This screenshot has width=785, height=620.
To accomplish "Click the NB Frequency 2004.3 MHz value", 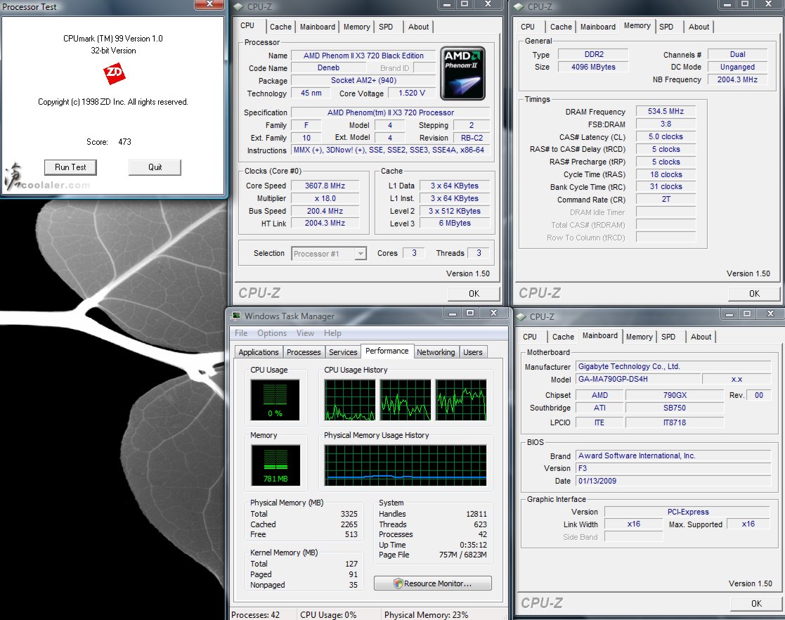I will 737,79.
